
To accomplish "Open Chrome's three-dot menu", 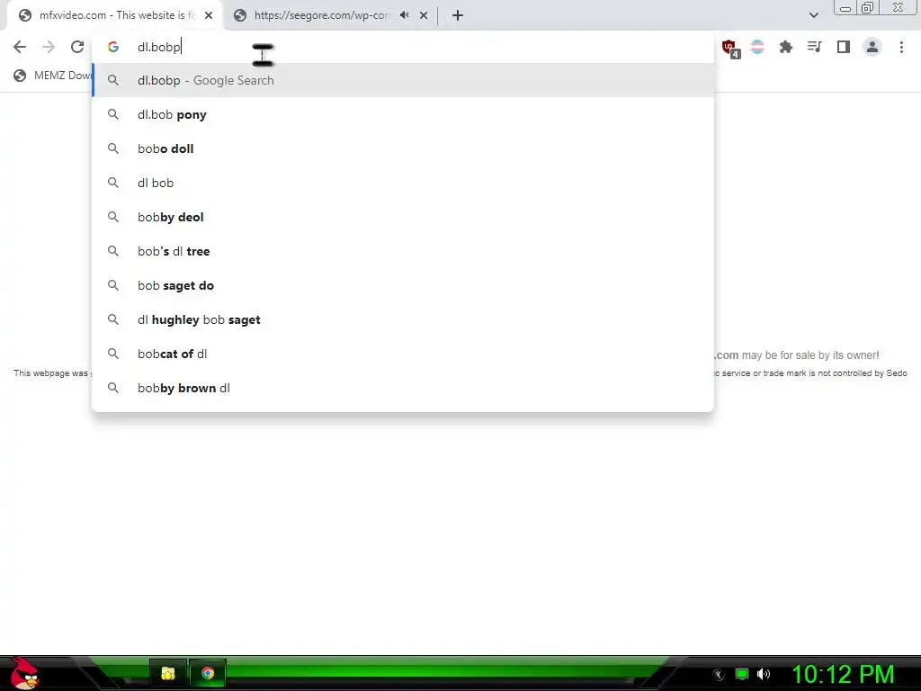I will (901, 47).
